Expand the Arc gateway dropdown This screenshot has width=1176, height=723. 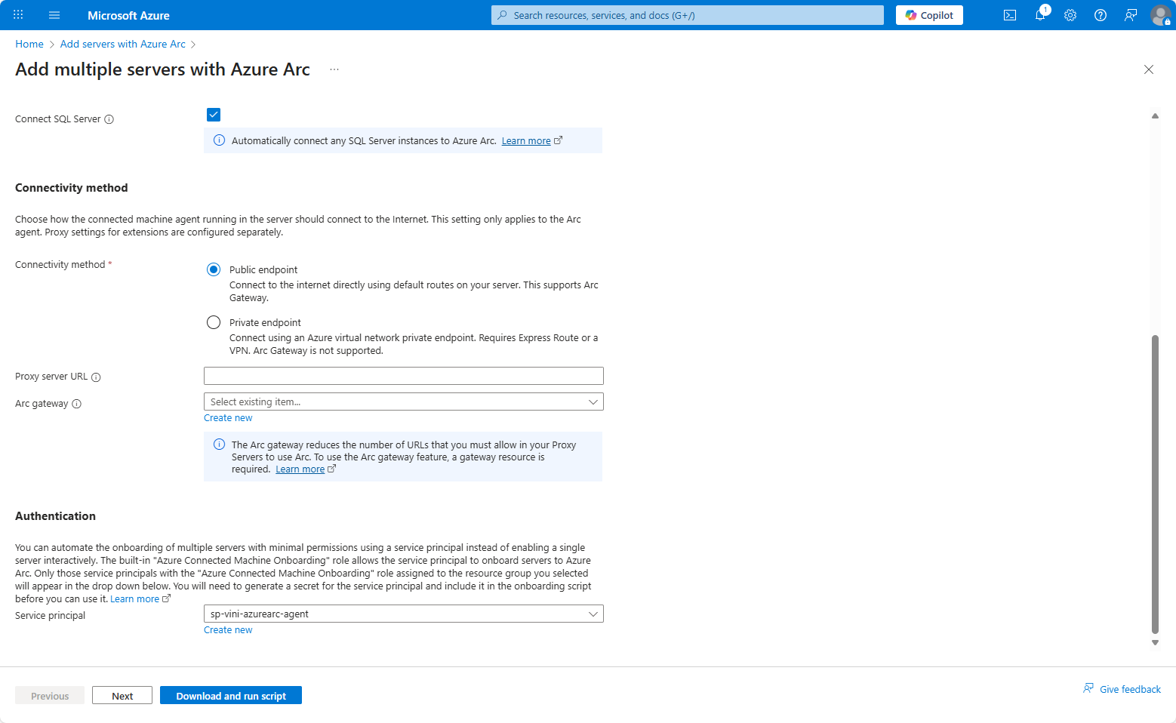pyautogui.click(x=403, y=402)
